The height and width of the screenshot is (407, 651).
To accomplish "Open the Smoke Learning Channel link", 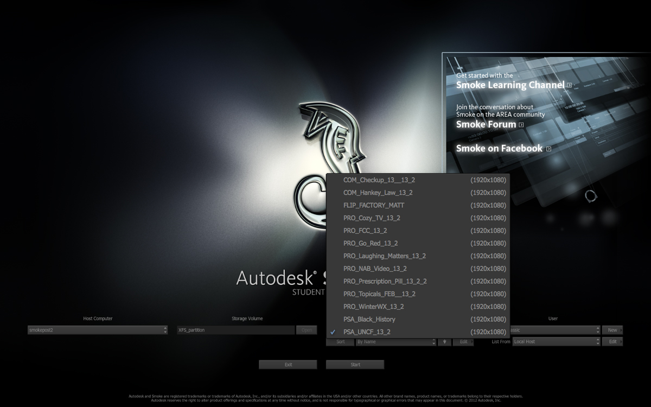I will [x=510, y=85].
